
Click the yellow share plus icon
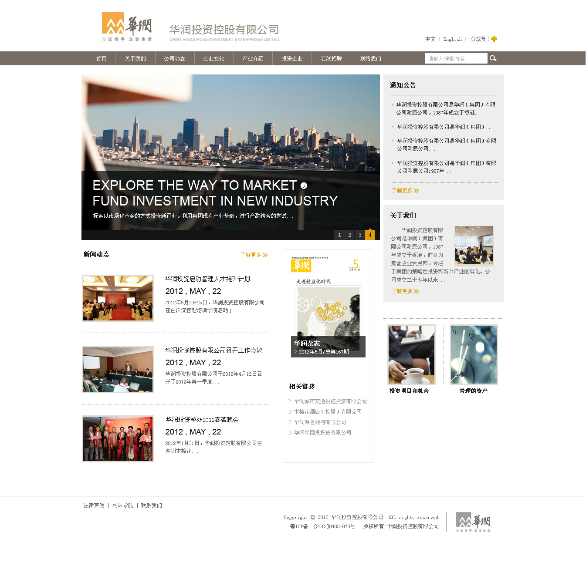point(494,39)
